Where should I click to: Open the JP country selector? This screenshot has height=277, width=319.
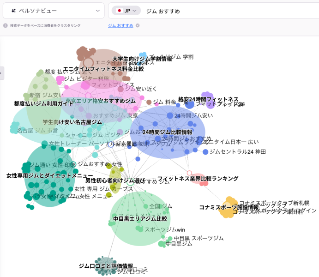click(126, 11)
